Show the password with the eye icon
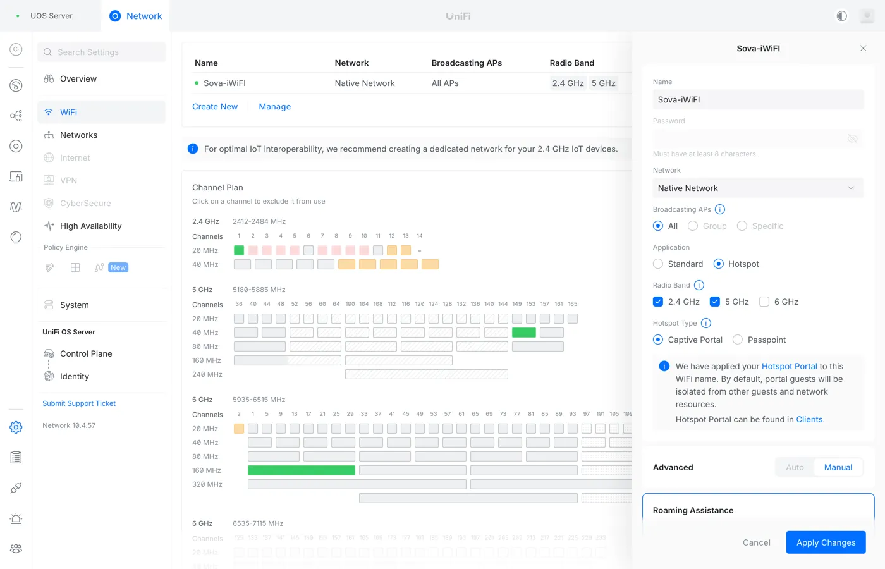 point(853,138)
